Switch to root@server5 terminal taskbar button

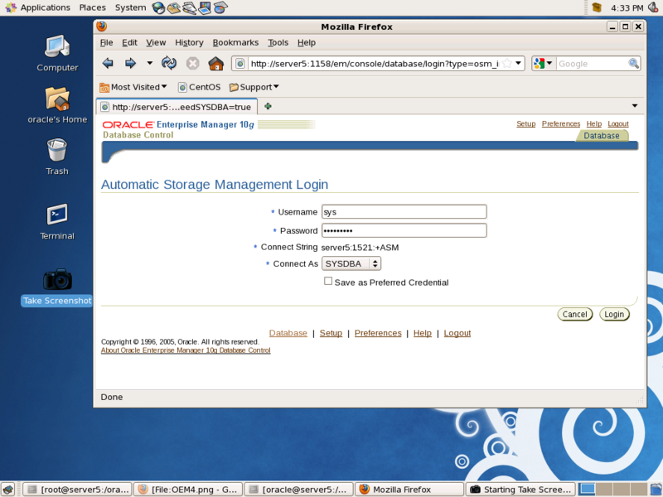(x=77, y=490)
